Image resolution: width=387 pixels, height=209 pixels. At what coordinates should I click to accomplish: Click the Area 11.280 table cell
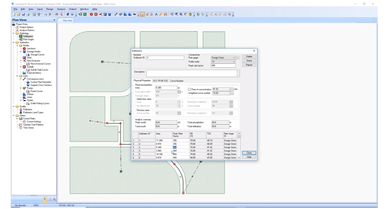164,140
